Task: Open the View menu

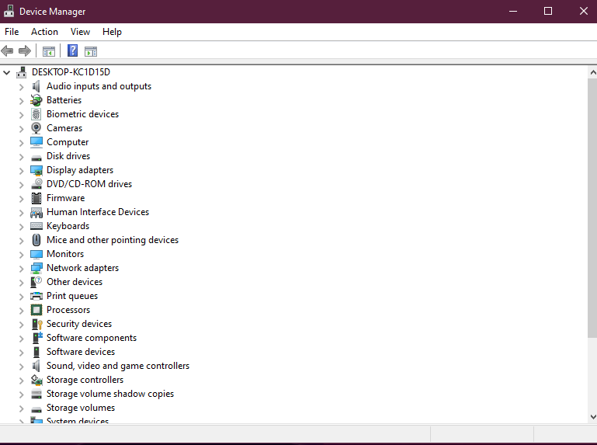Action: coord(80,32)
